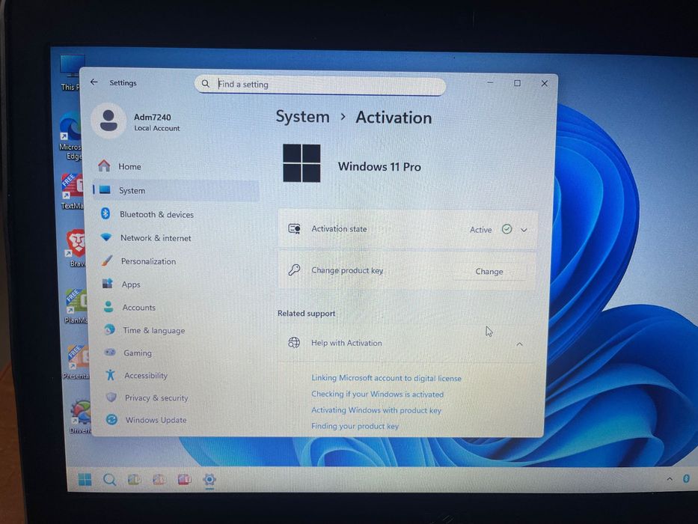The image size is (698, 524).
Task: Click the Find a setting search box
Action: pos(319,85)
